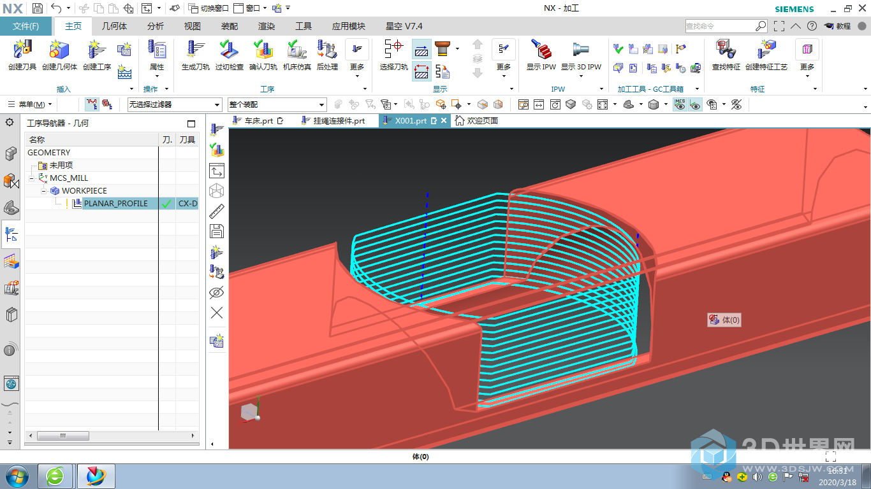871x489 pixels.
Task: Open the operation navigator sidebar tab icon
Action: (11, 234)
